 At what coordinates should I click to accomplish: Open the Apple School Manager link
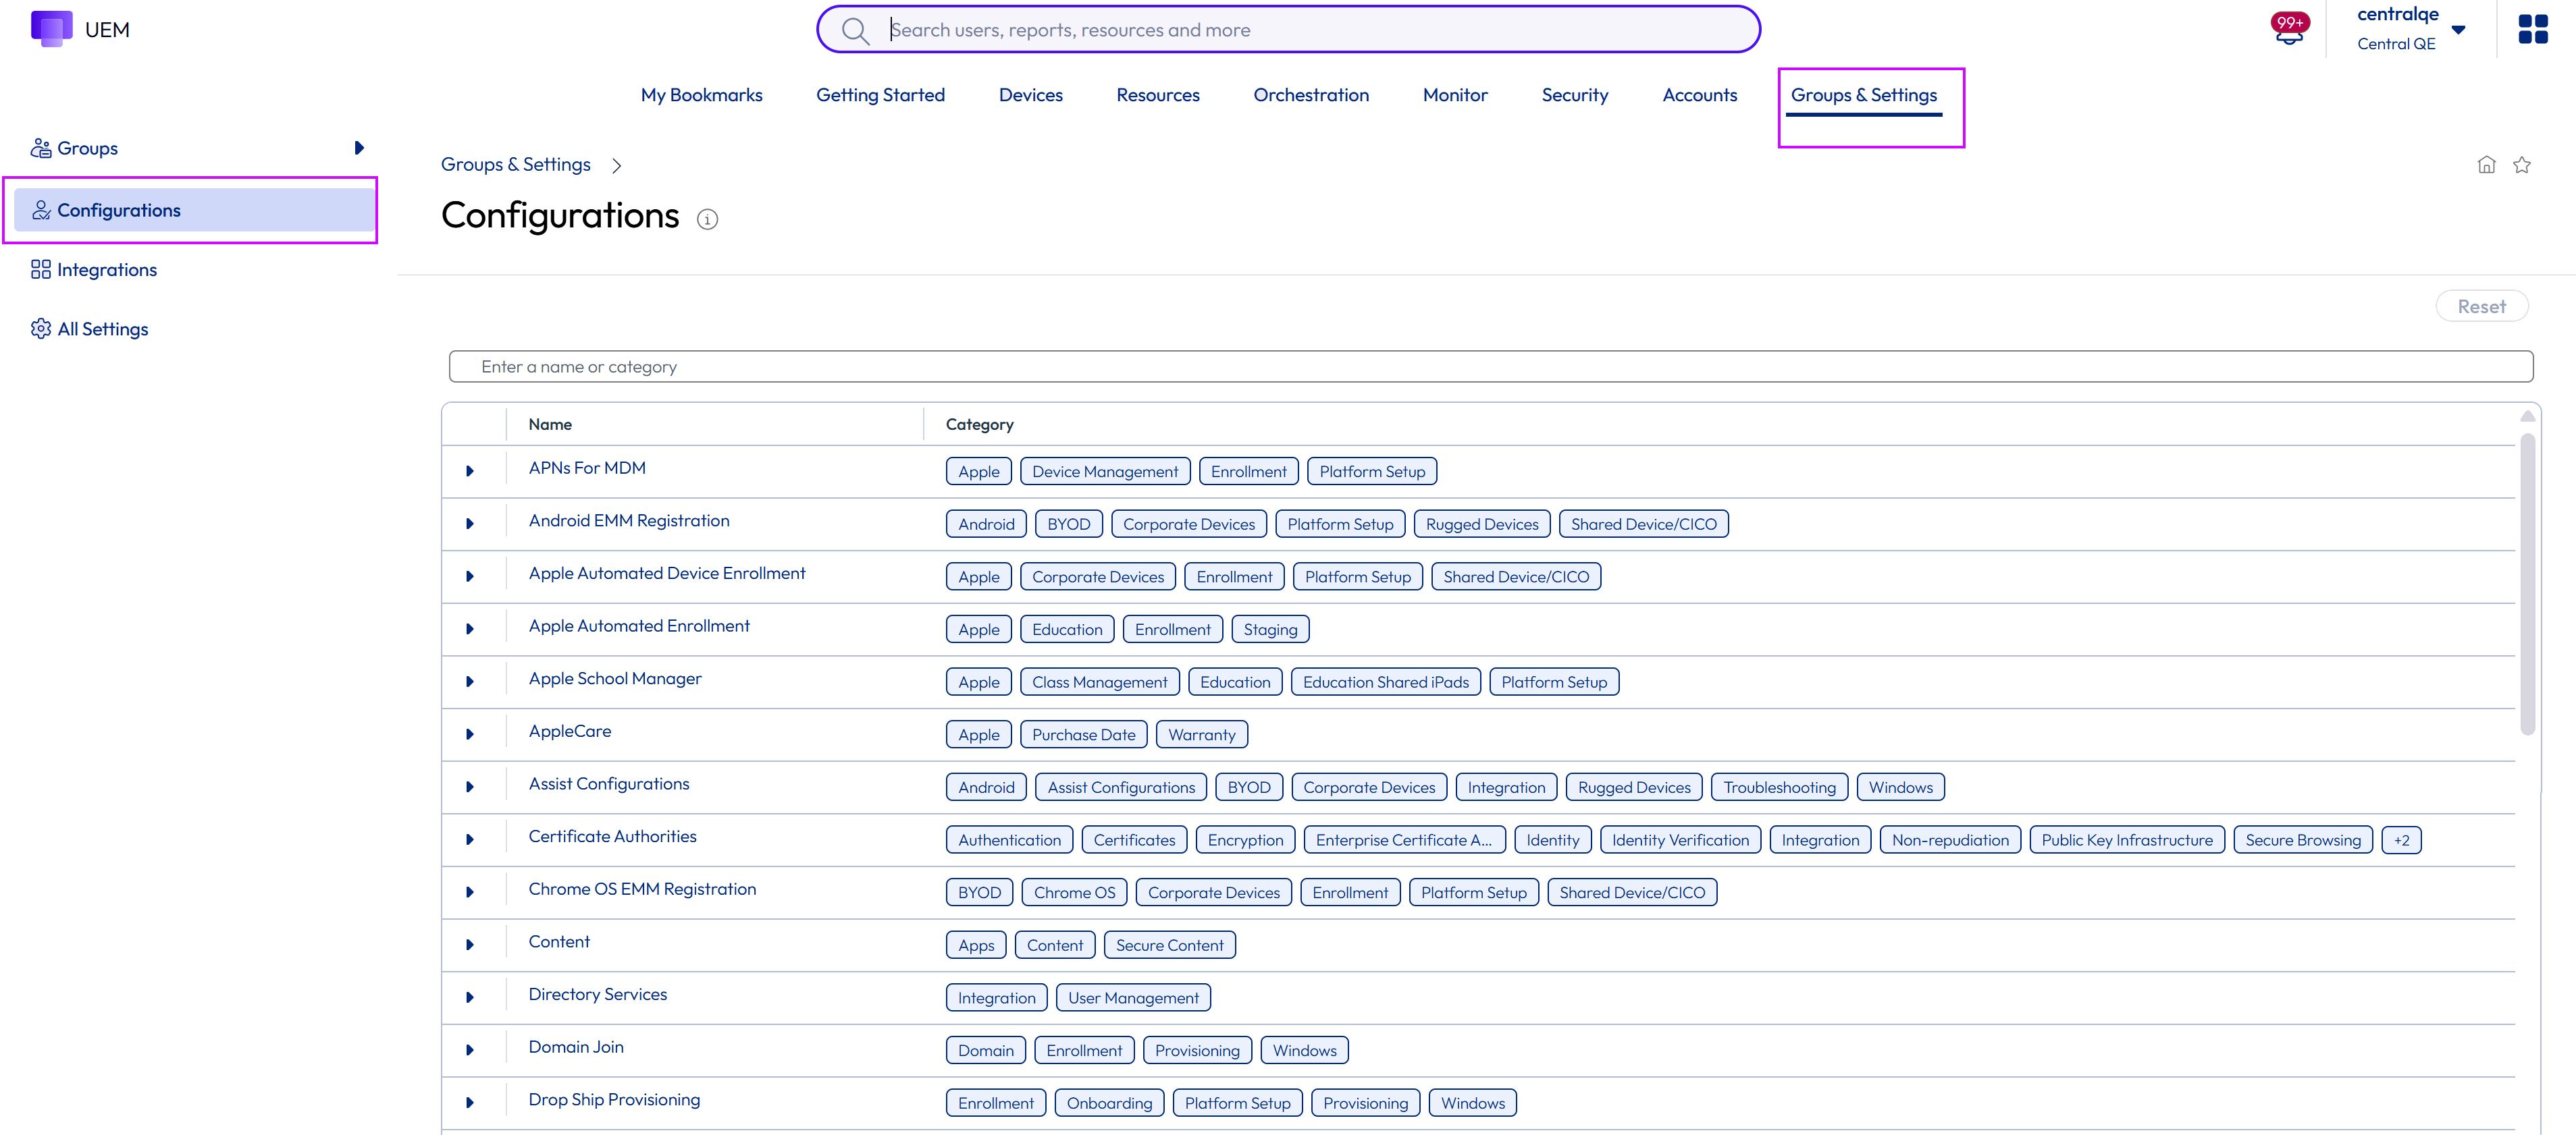coord(615,678)
